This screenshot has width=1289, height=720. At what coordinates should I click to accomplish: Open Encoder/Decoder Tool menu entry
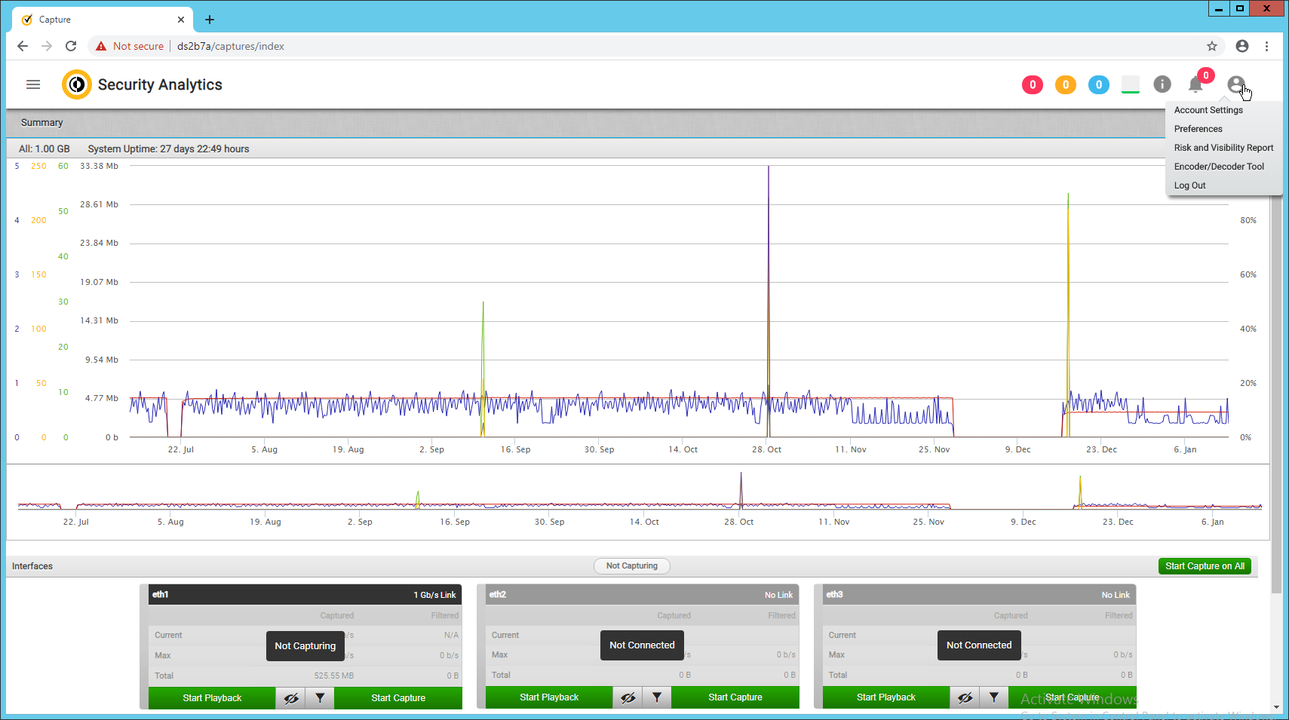coord(1219,167)
